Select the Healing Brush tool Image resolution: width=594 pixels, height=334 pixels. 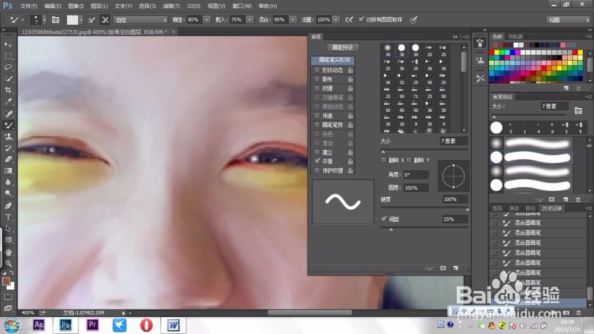pos(8,114)
